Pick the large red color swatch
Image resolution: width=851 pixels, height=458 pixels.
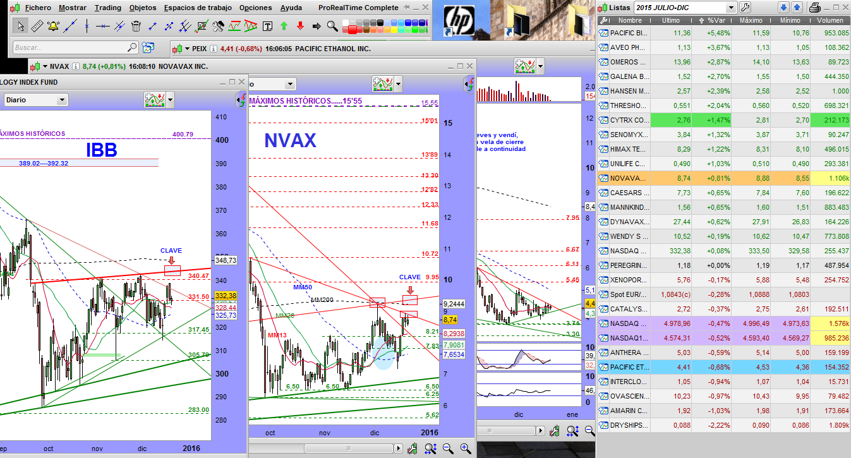[x=352, y=30]
